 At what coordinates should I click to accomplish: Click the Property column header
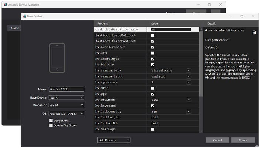click(x=120, y=24)
